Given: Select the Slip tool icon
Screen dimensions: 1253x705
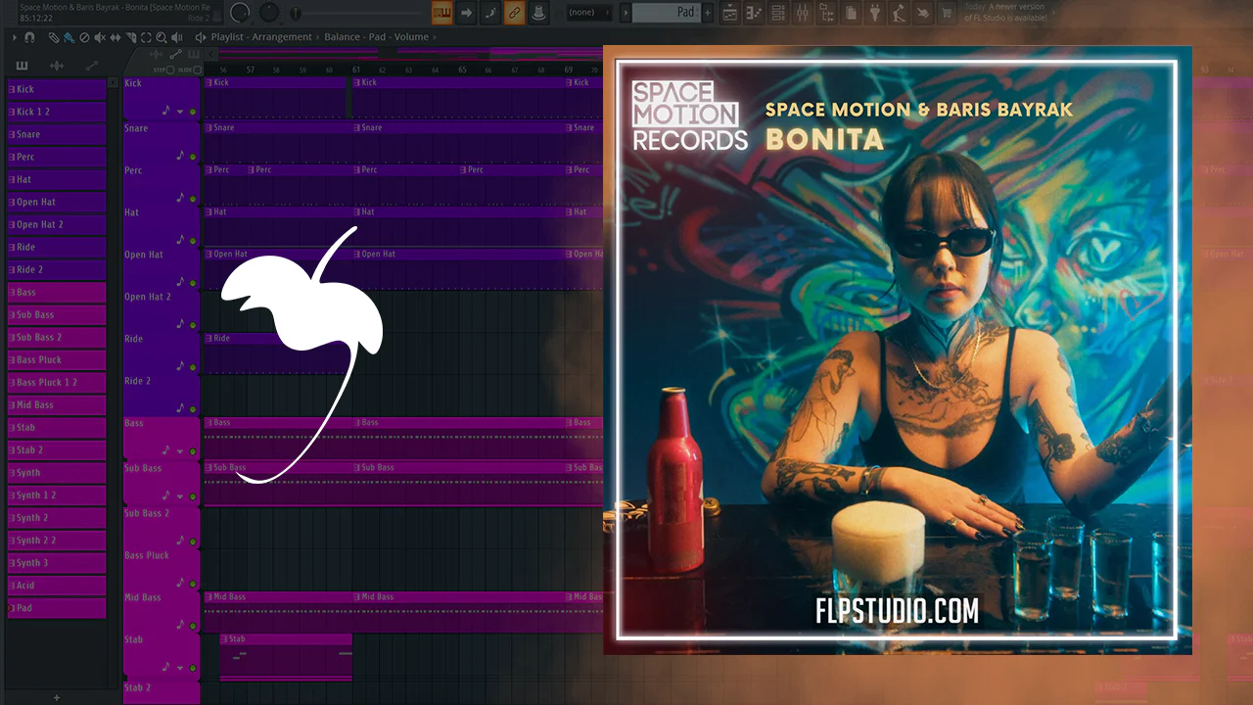Looking at the screenshot, I should (116, 37).
